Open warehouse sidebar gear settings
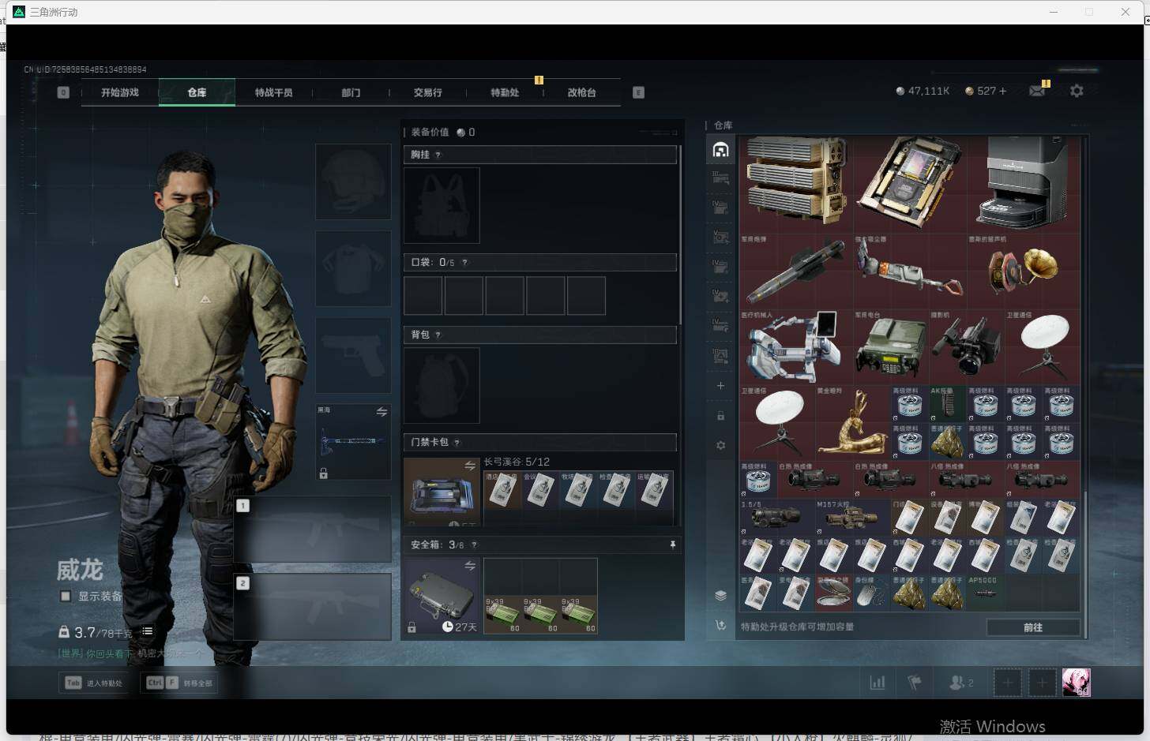This screenshot has width=1150, height=741. [x=720, y=446]
